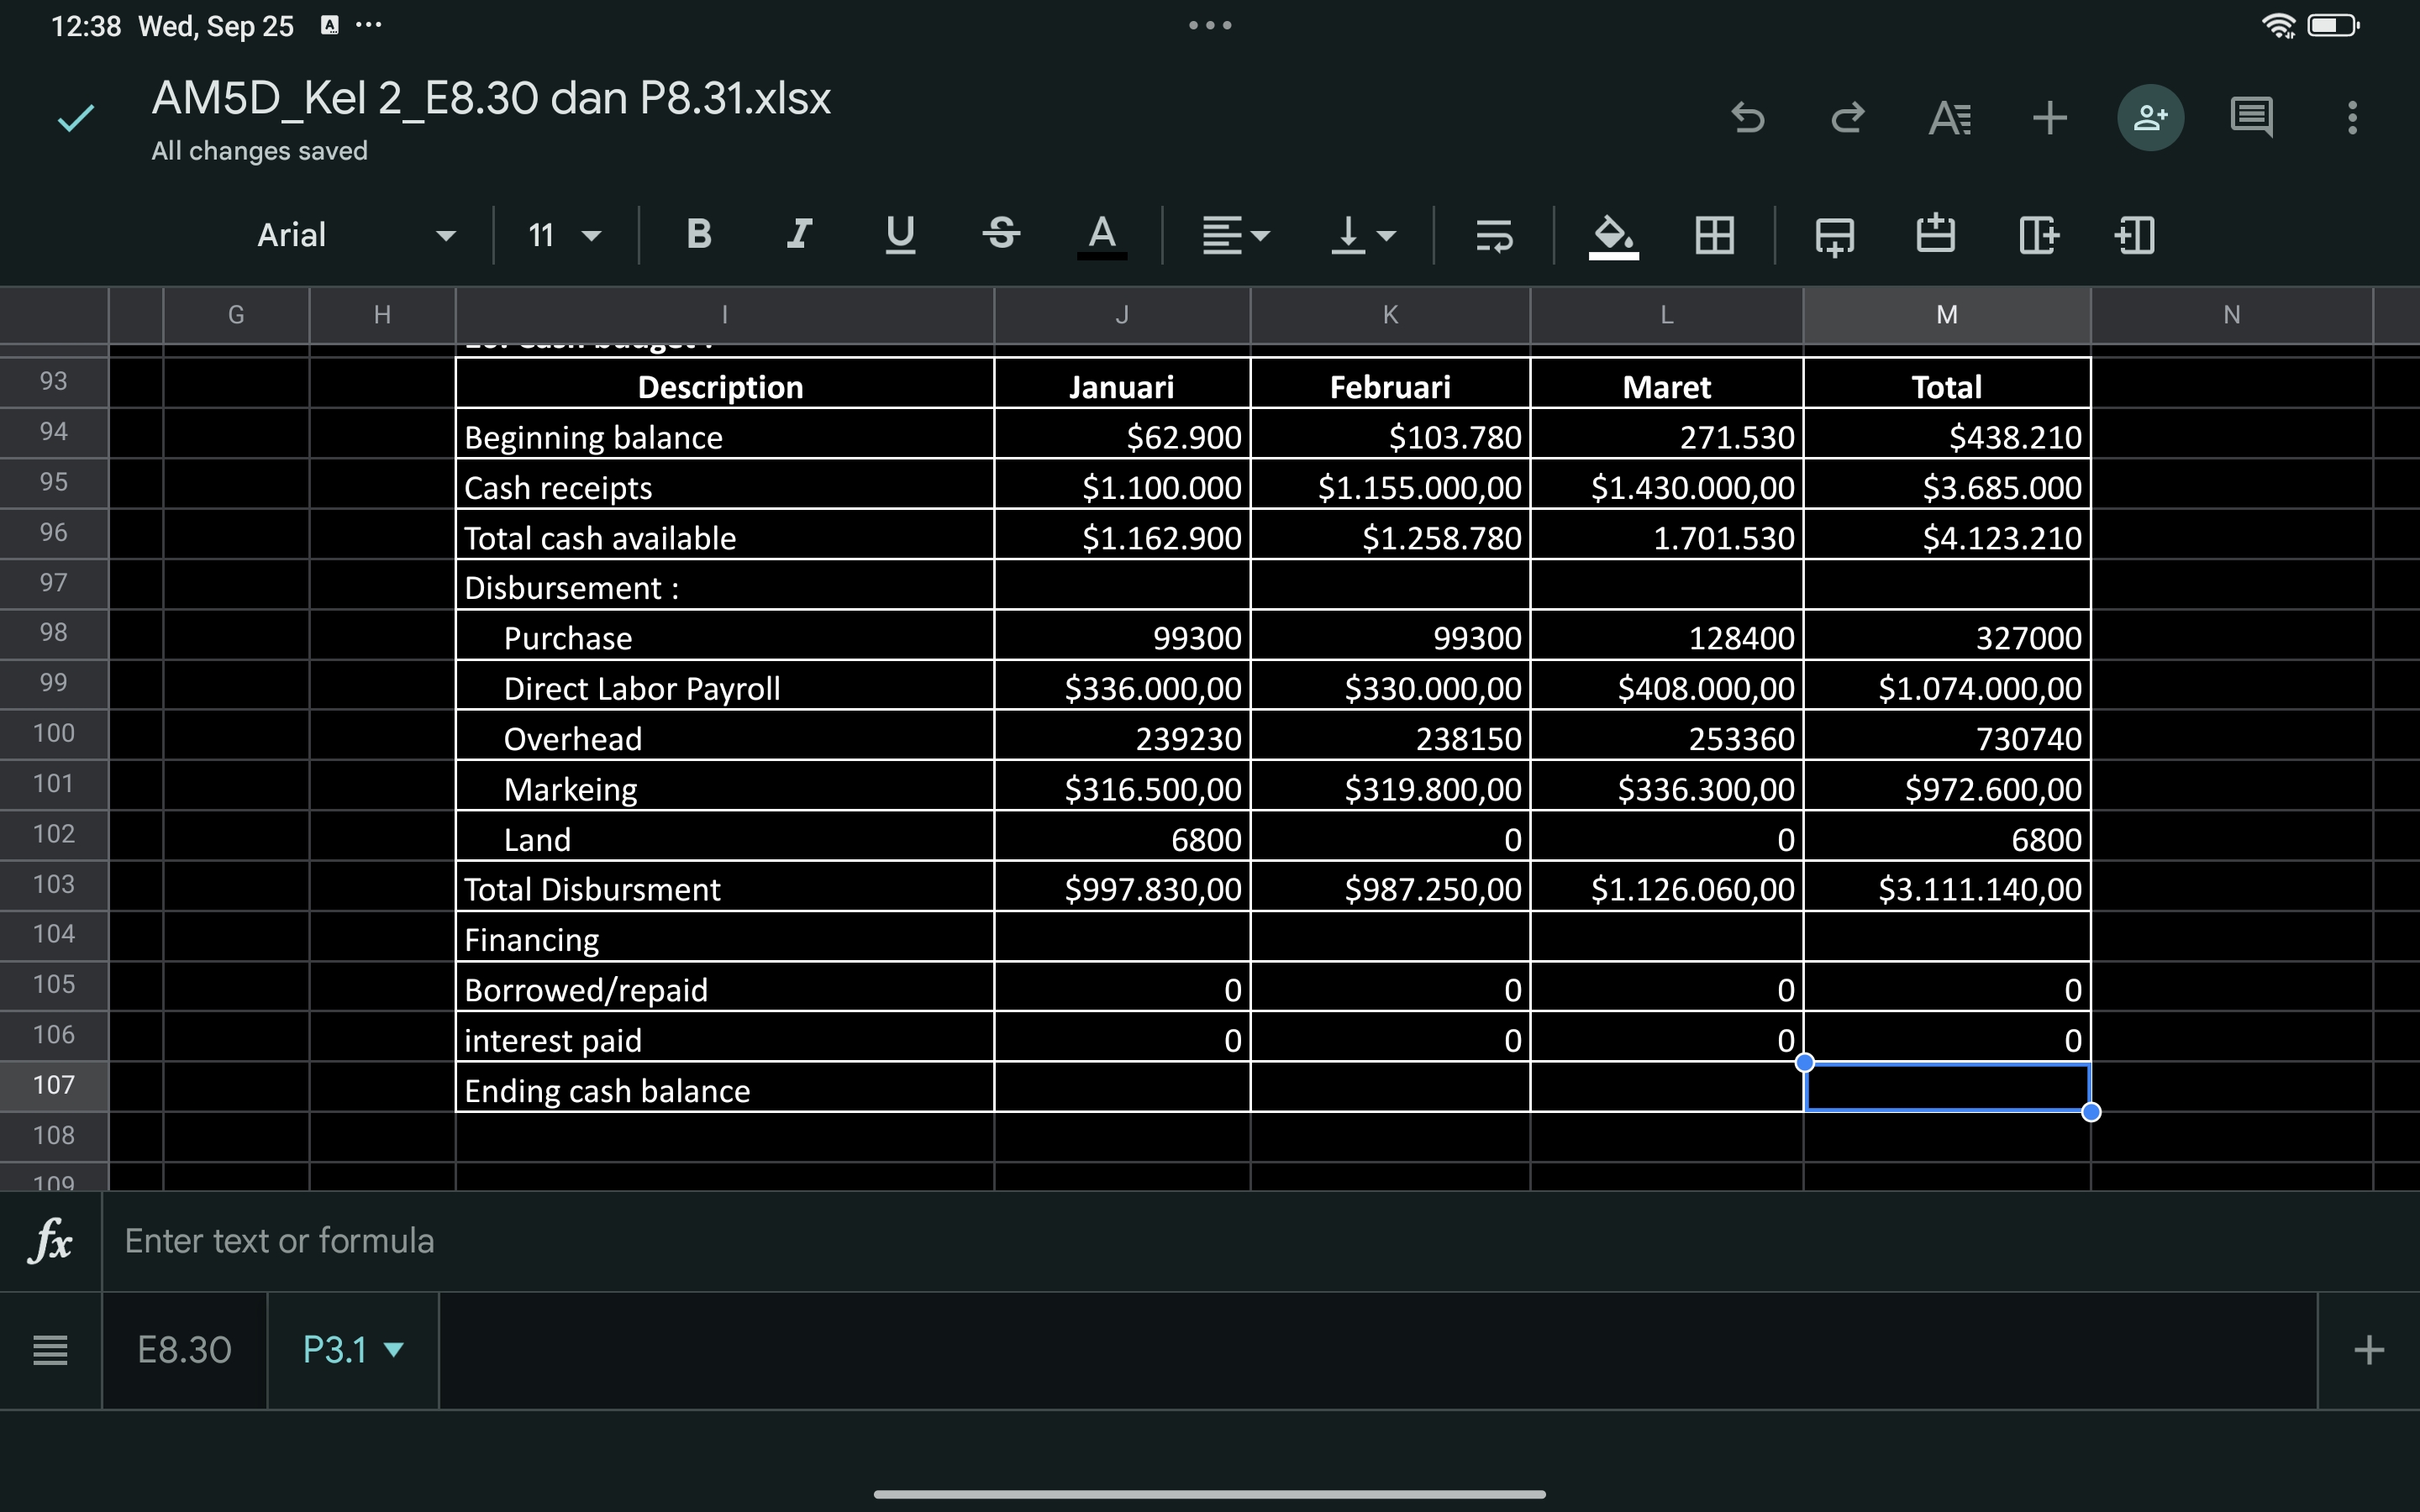Select row 107 header

coord(54,1085)
